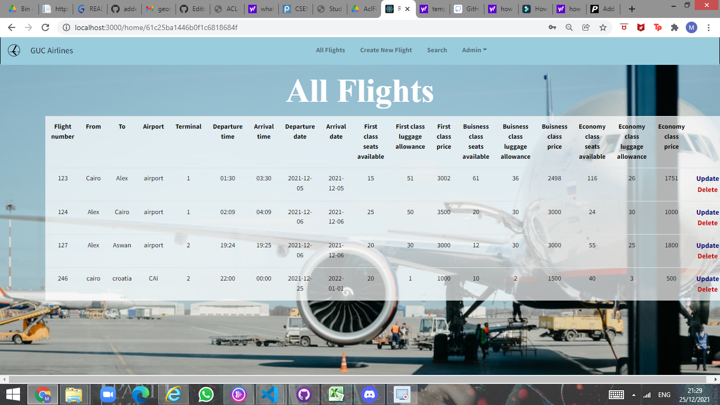Switch to the ACL browser tab

click(226, 9)
